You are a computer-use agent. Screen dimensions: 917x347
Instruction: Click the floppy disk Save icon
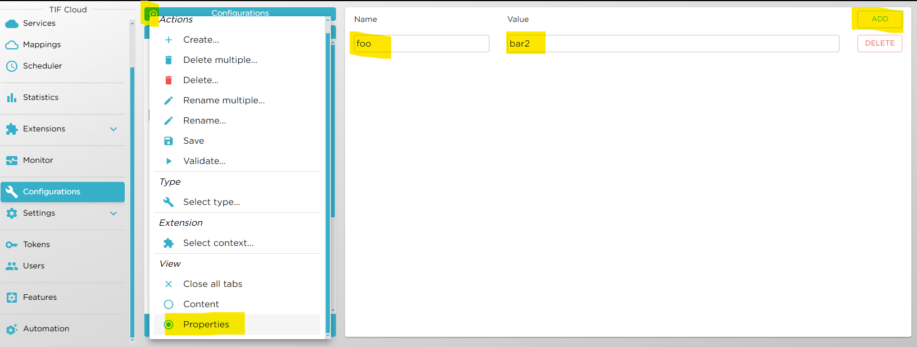click(x=169, y=141)
